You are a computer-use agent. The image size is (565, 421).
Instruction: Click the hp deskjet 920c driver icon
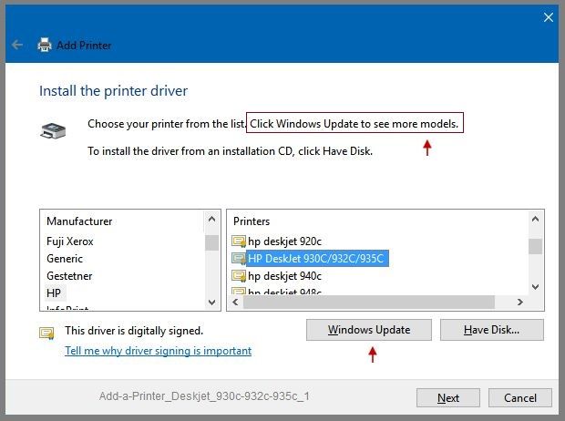(x=239, y=241)
